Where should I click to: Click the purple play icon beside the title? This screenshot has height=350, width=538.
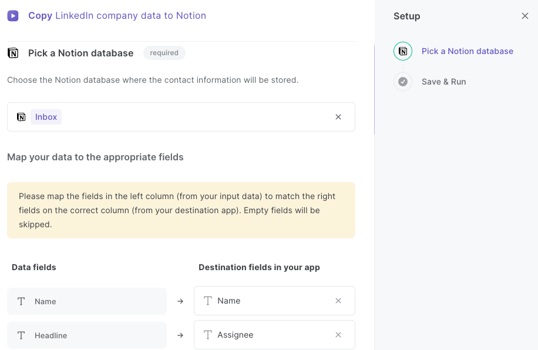pyautogui.click(x=13, y=16)
